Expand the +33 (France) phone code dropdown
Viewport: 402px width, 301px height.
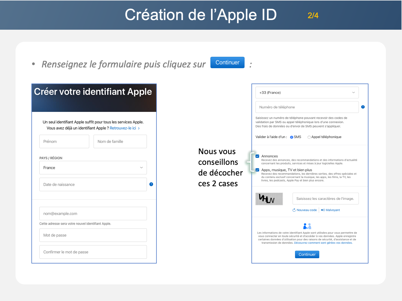click(x=307, y=93)
